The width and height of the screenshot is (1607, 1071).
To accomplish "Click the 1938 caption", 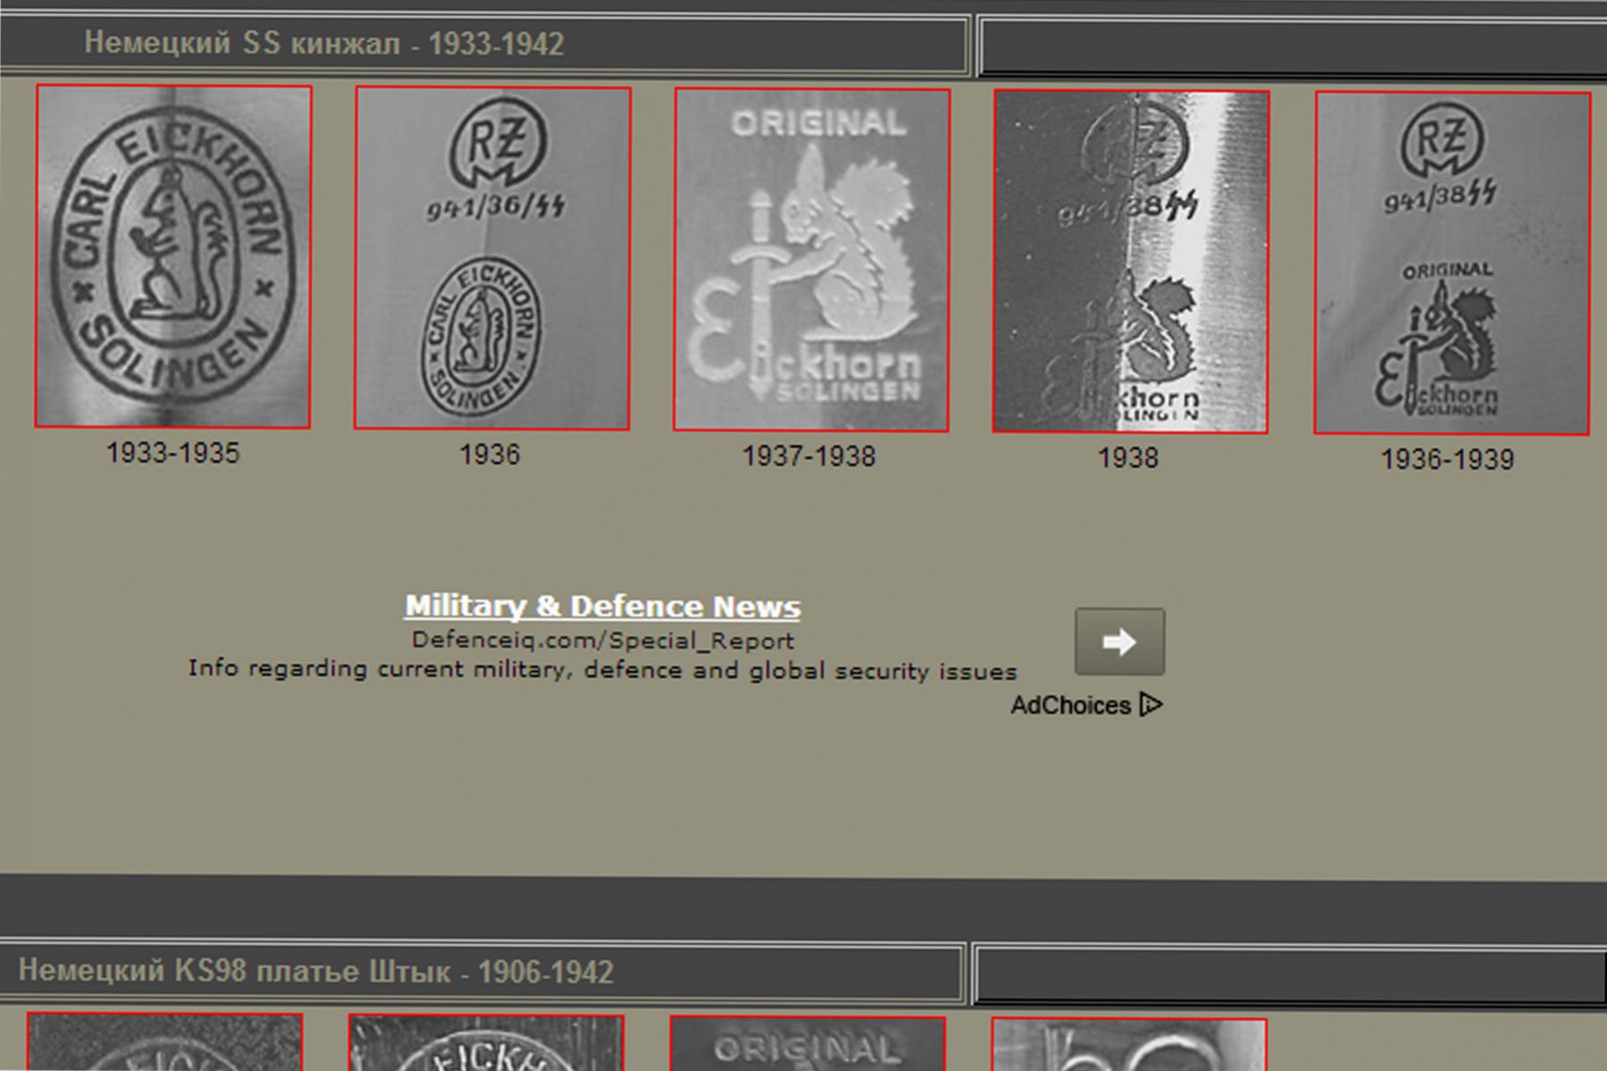I will [x=1128, y=458].
